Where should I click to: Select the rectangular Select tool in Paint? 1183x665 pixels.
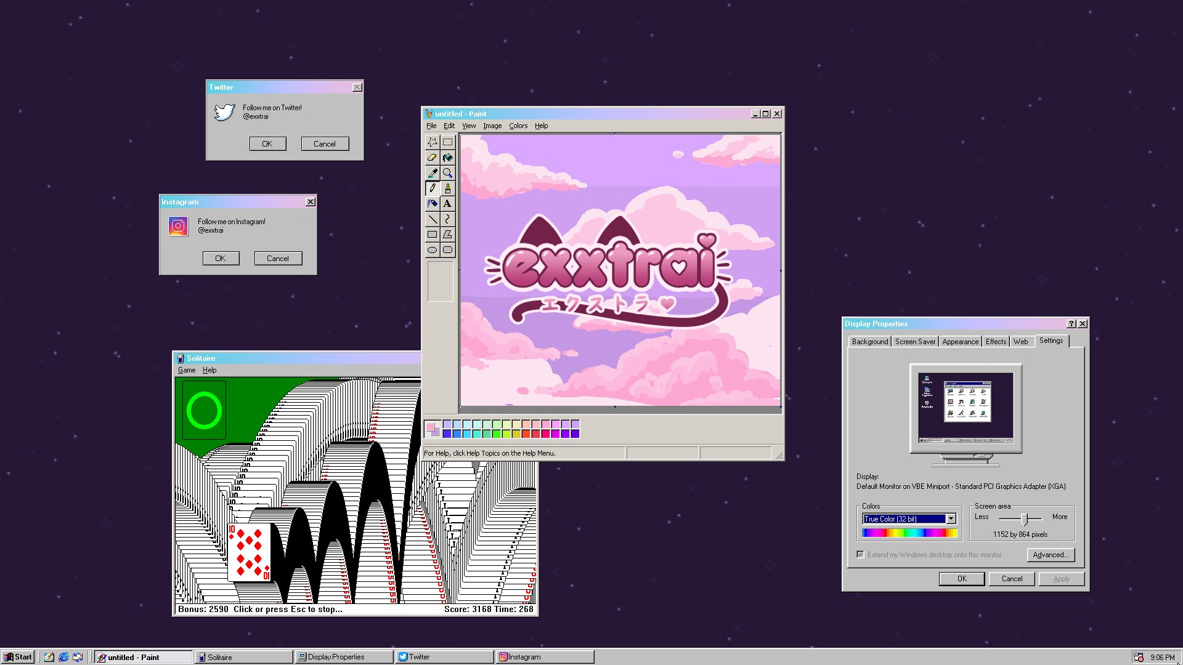point(448,142)
